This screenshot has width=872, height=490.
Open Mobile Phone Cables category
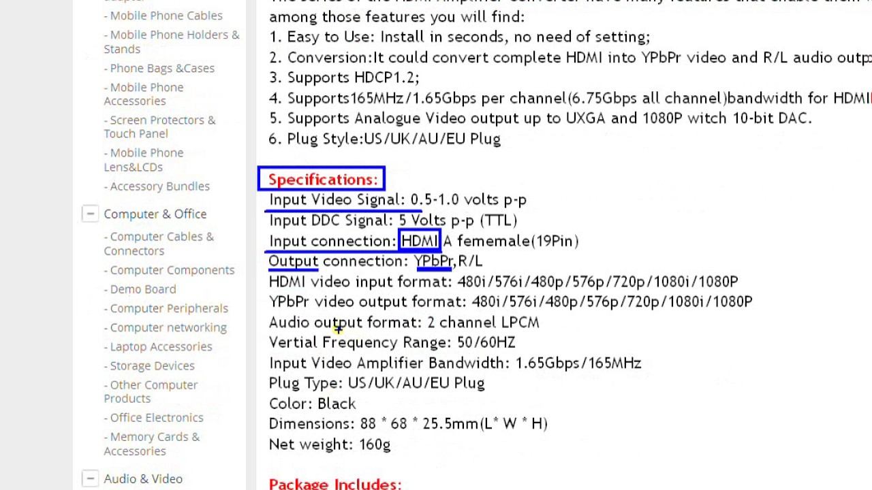pyautogui.click(x=163, y=15)
